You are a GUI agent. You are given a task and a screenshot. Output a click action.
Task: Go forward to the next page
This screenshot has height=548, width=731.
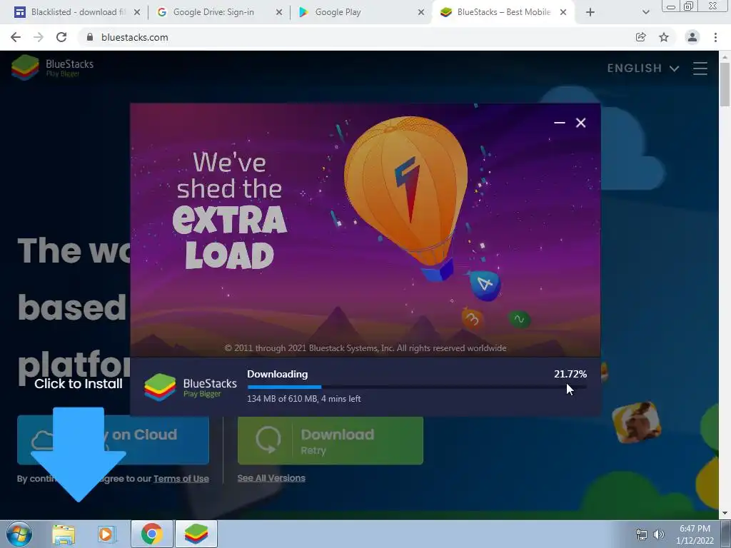tap(39, 37)
